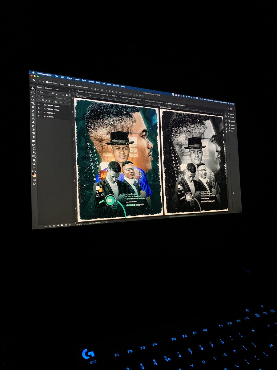Select the Dodge tool

click(x=34, y=141)
